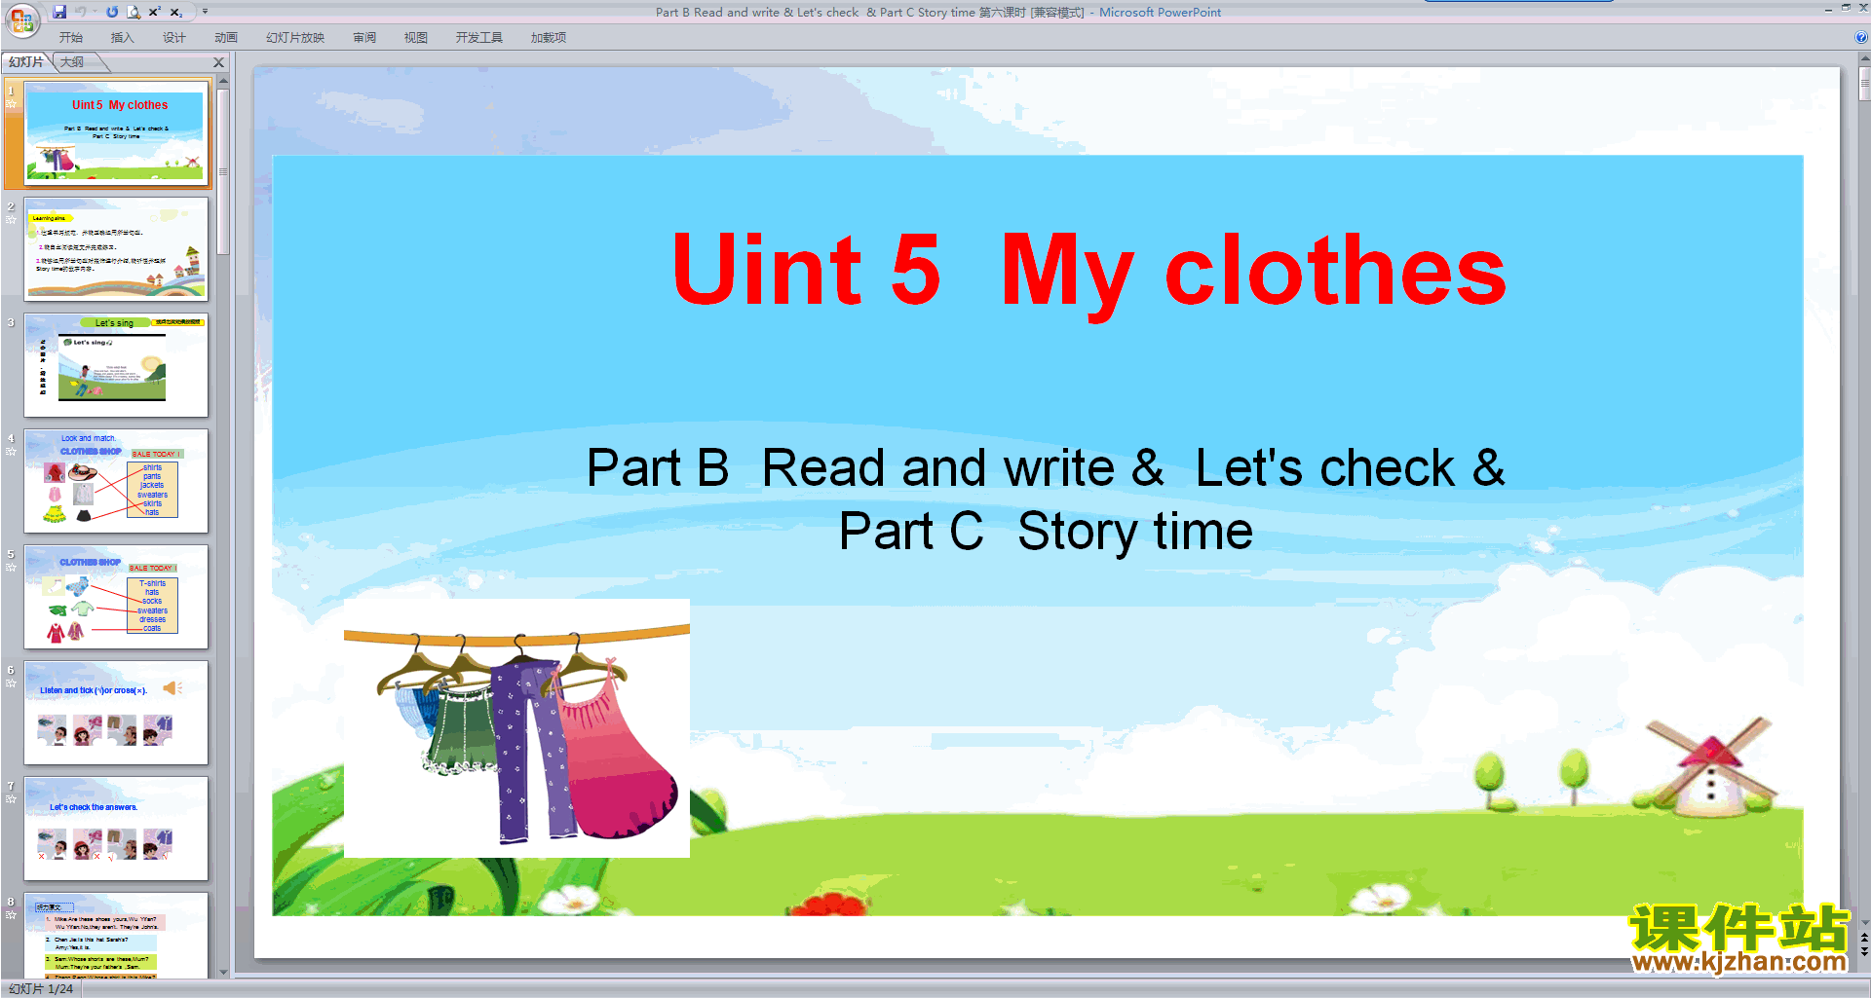Select slide 6 Listen and tick thumbnail
Image resolution: width=1871 pixels, height=998 pixels.
click(x=116, y=713)
